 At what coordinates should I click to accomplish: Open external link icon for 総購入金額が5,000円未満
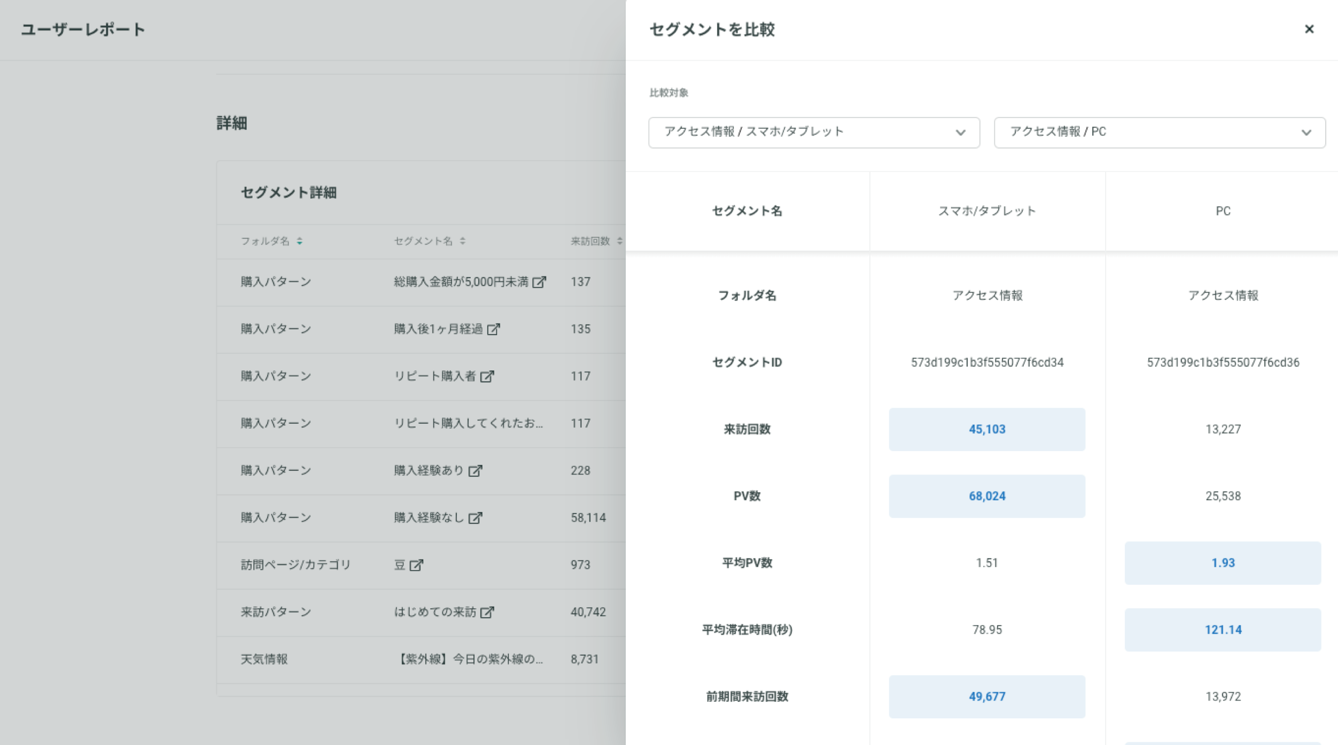[539, 282]
